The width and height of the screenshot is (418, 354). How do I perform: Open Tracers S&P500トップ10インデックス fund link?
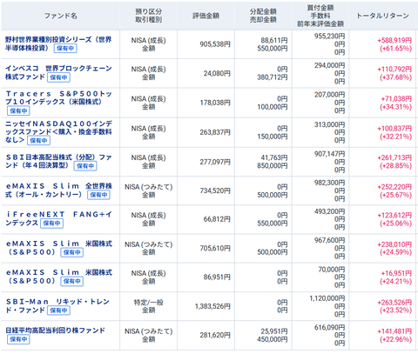coord(59,97)
